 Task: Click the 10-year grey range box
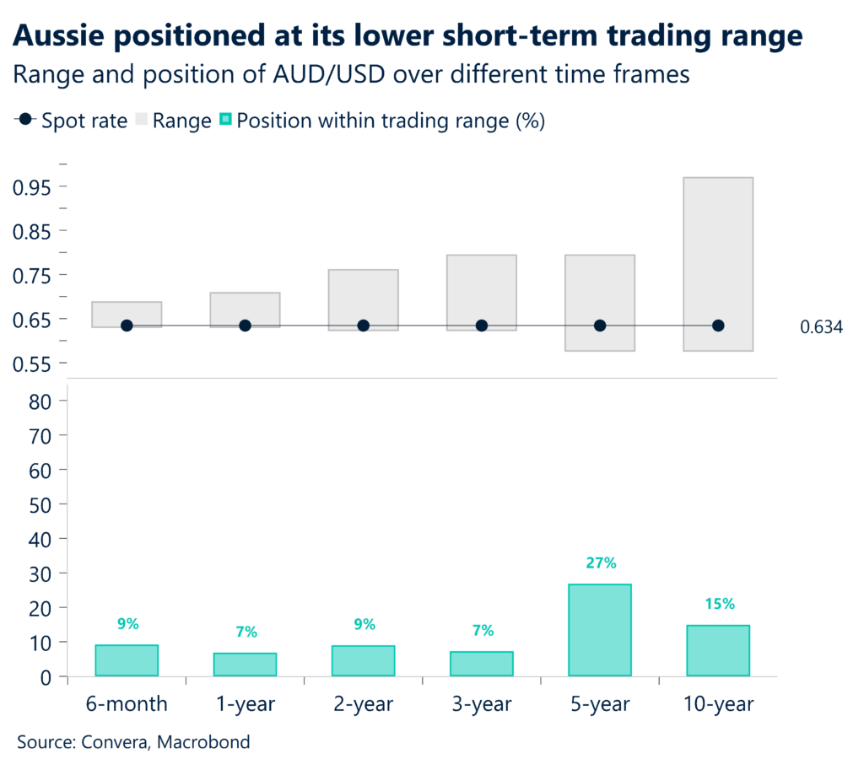(718, 253)
